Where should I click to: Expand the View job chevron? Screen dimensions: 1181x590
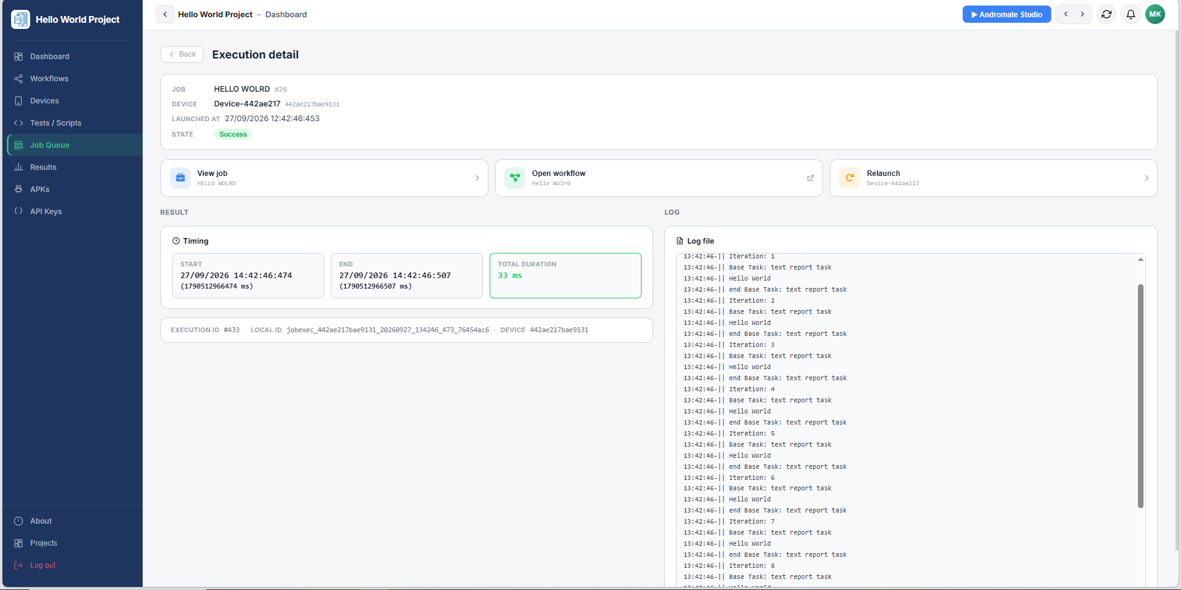coord(477,178)
